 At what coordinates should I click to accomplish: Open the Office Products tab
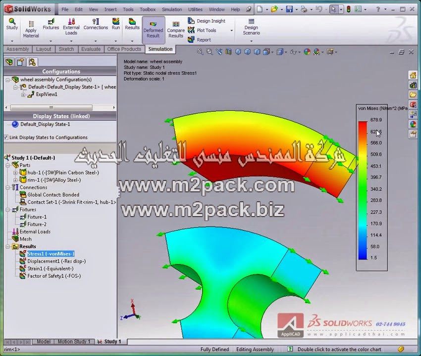pyautogui.click(x=124, y=49)
